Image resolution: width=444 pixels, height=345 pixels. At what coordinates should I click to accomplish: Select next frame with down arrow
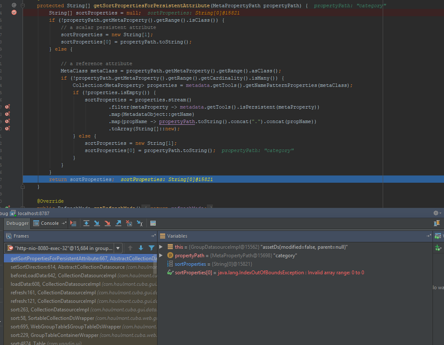click(x=141, y=248)
